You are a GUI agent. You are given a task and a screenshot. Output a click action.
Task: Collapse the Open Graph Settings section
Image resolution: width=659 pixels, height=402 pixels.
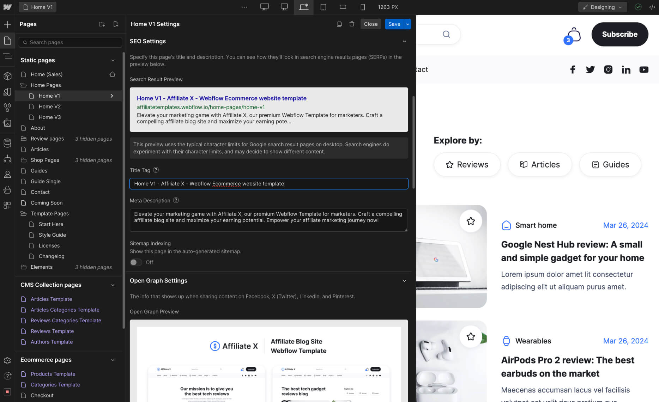[405, 281]
